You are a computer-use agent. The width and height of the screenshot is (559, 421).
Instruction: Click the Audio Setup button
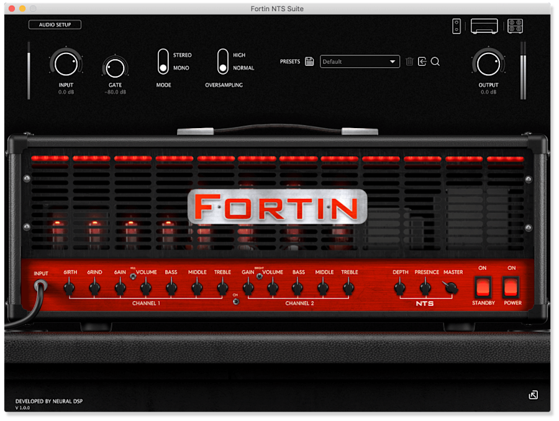pos(55,25)
